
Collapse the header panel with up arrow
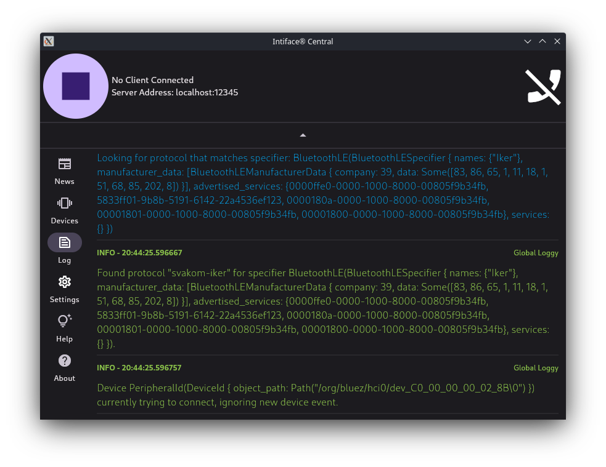(x=303, y=135)
